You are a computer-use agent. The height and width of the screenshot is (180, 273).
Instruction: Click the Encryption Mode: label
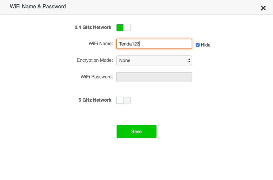tap(95, 60)
